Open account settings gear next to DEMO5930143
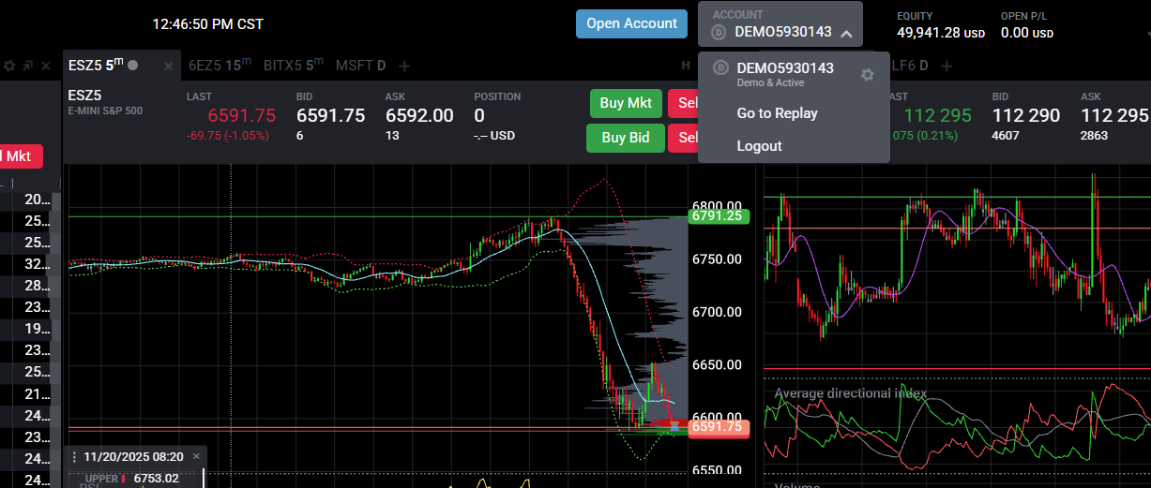The width and height of the screenshot is (1151, 488). coord(868,74)
